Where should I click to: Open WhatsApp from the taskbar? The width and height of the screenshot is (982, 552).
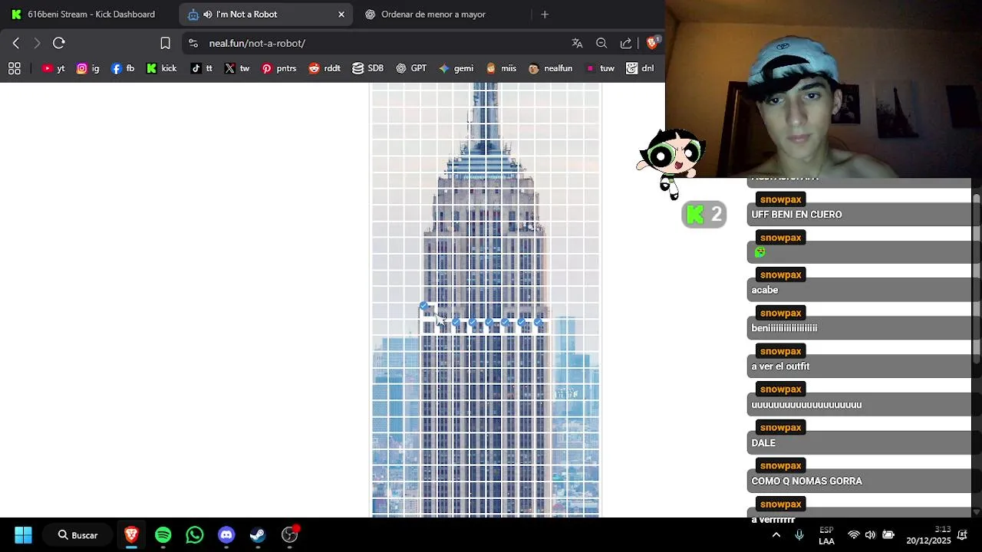point(195,535)
